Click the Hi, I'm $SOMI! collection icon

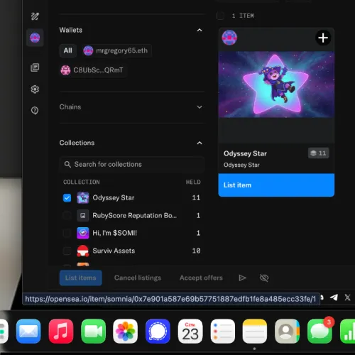[x=82, y=233]
